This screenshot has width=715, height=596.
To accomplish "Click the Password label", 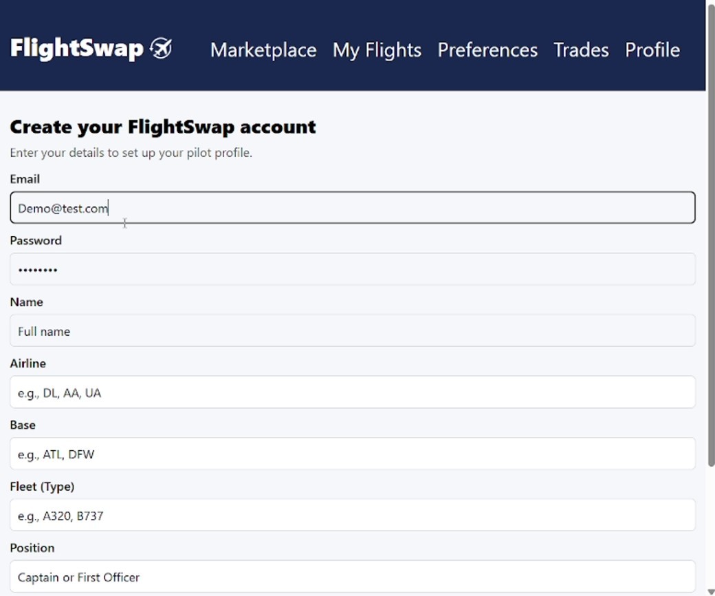I will click(x=36, y=240).
